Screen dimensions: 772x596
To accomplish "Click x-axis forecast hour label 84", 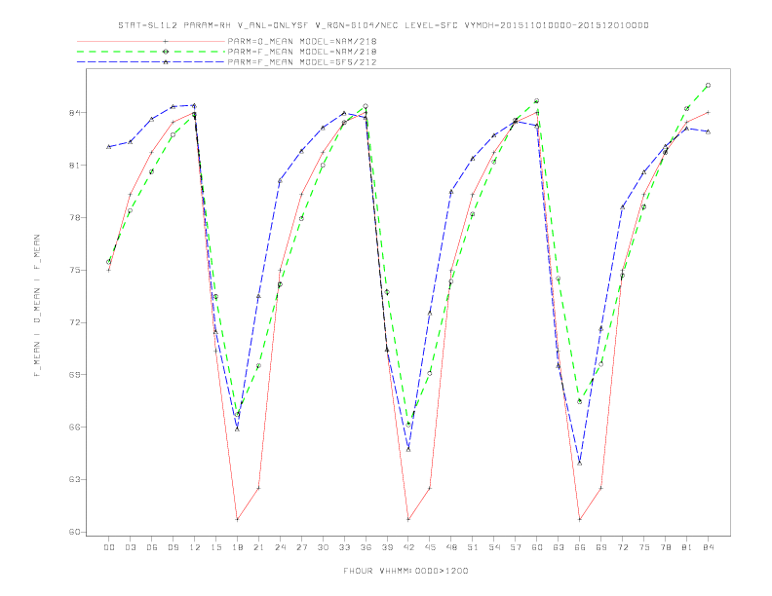I will 709,547.
